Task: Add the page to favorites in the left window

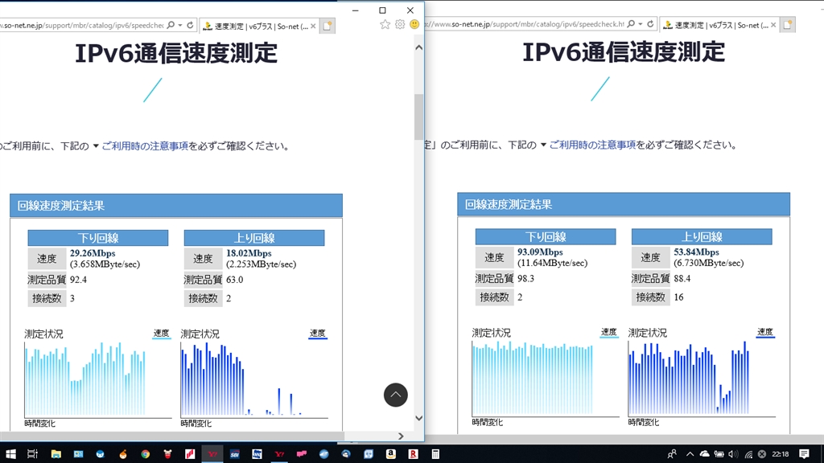Action: (x=385, y=25)
